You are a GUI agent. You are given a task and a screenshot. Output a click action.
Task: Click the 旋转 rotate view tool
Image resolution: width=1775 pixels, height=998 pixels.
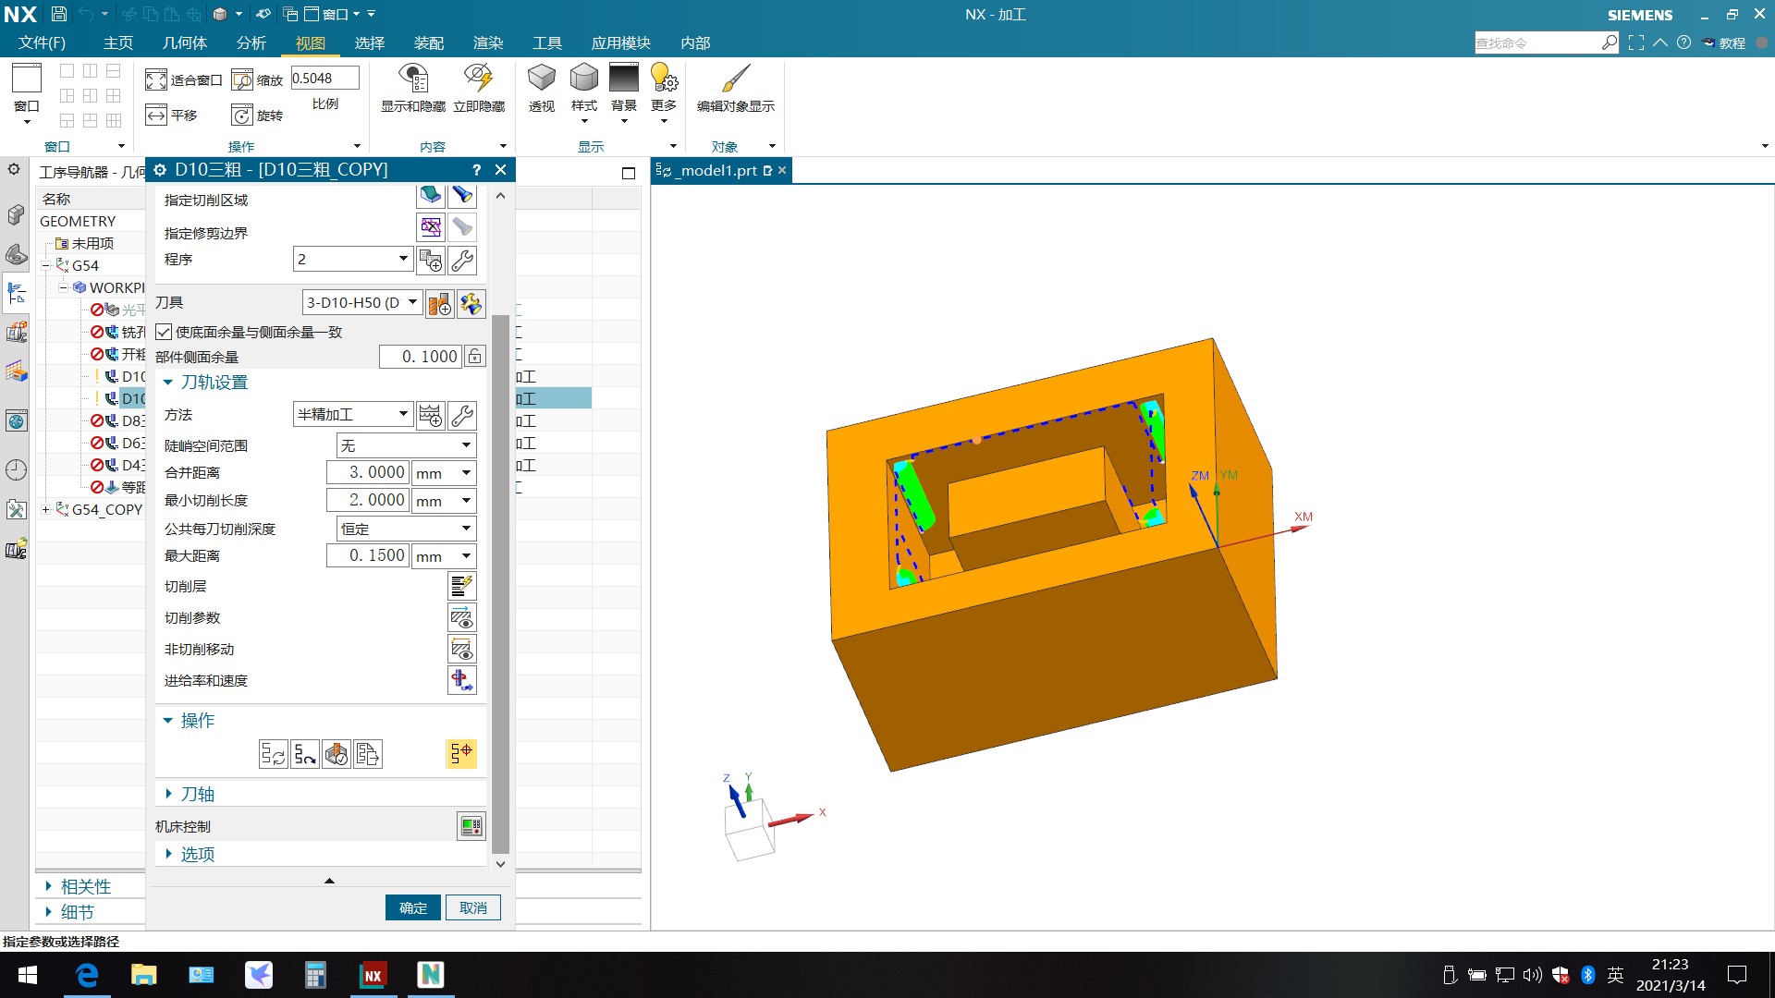258,115
